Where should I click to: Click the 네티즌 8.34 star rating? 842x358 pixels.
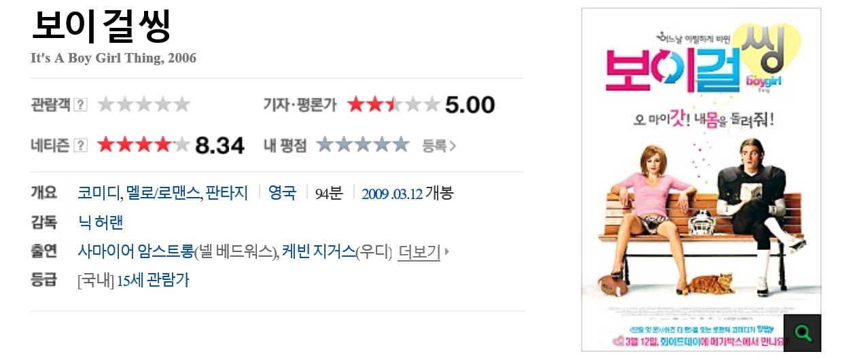(x=143, y=145)
